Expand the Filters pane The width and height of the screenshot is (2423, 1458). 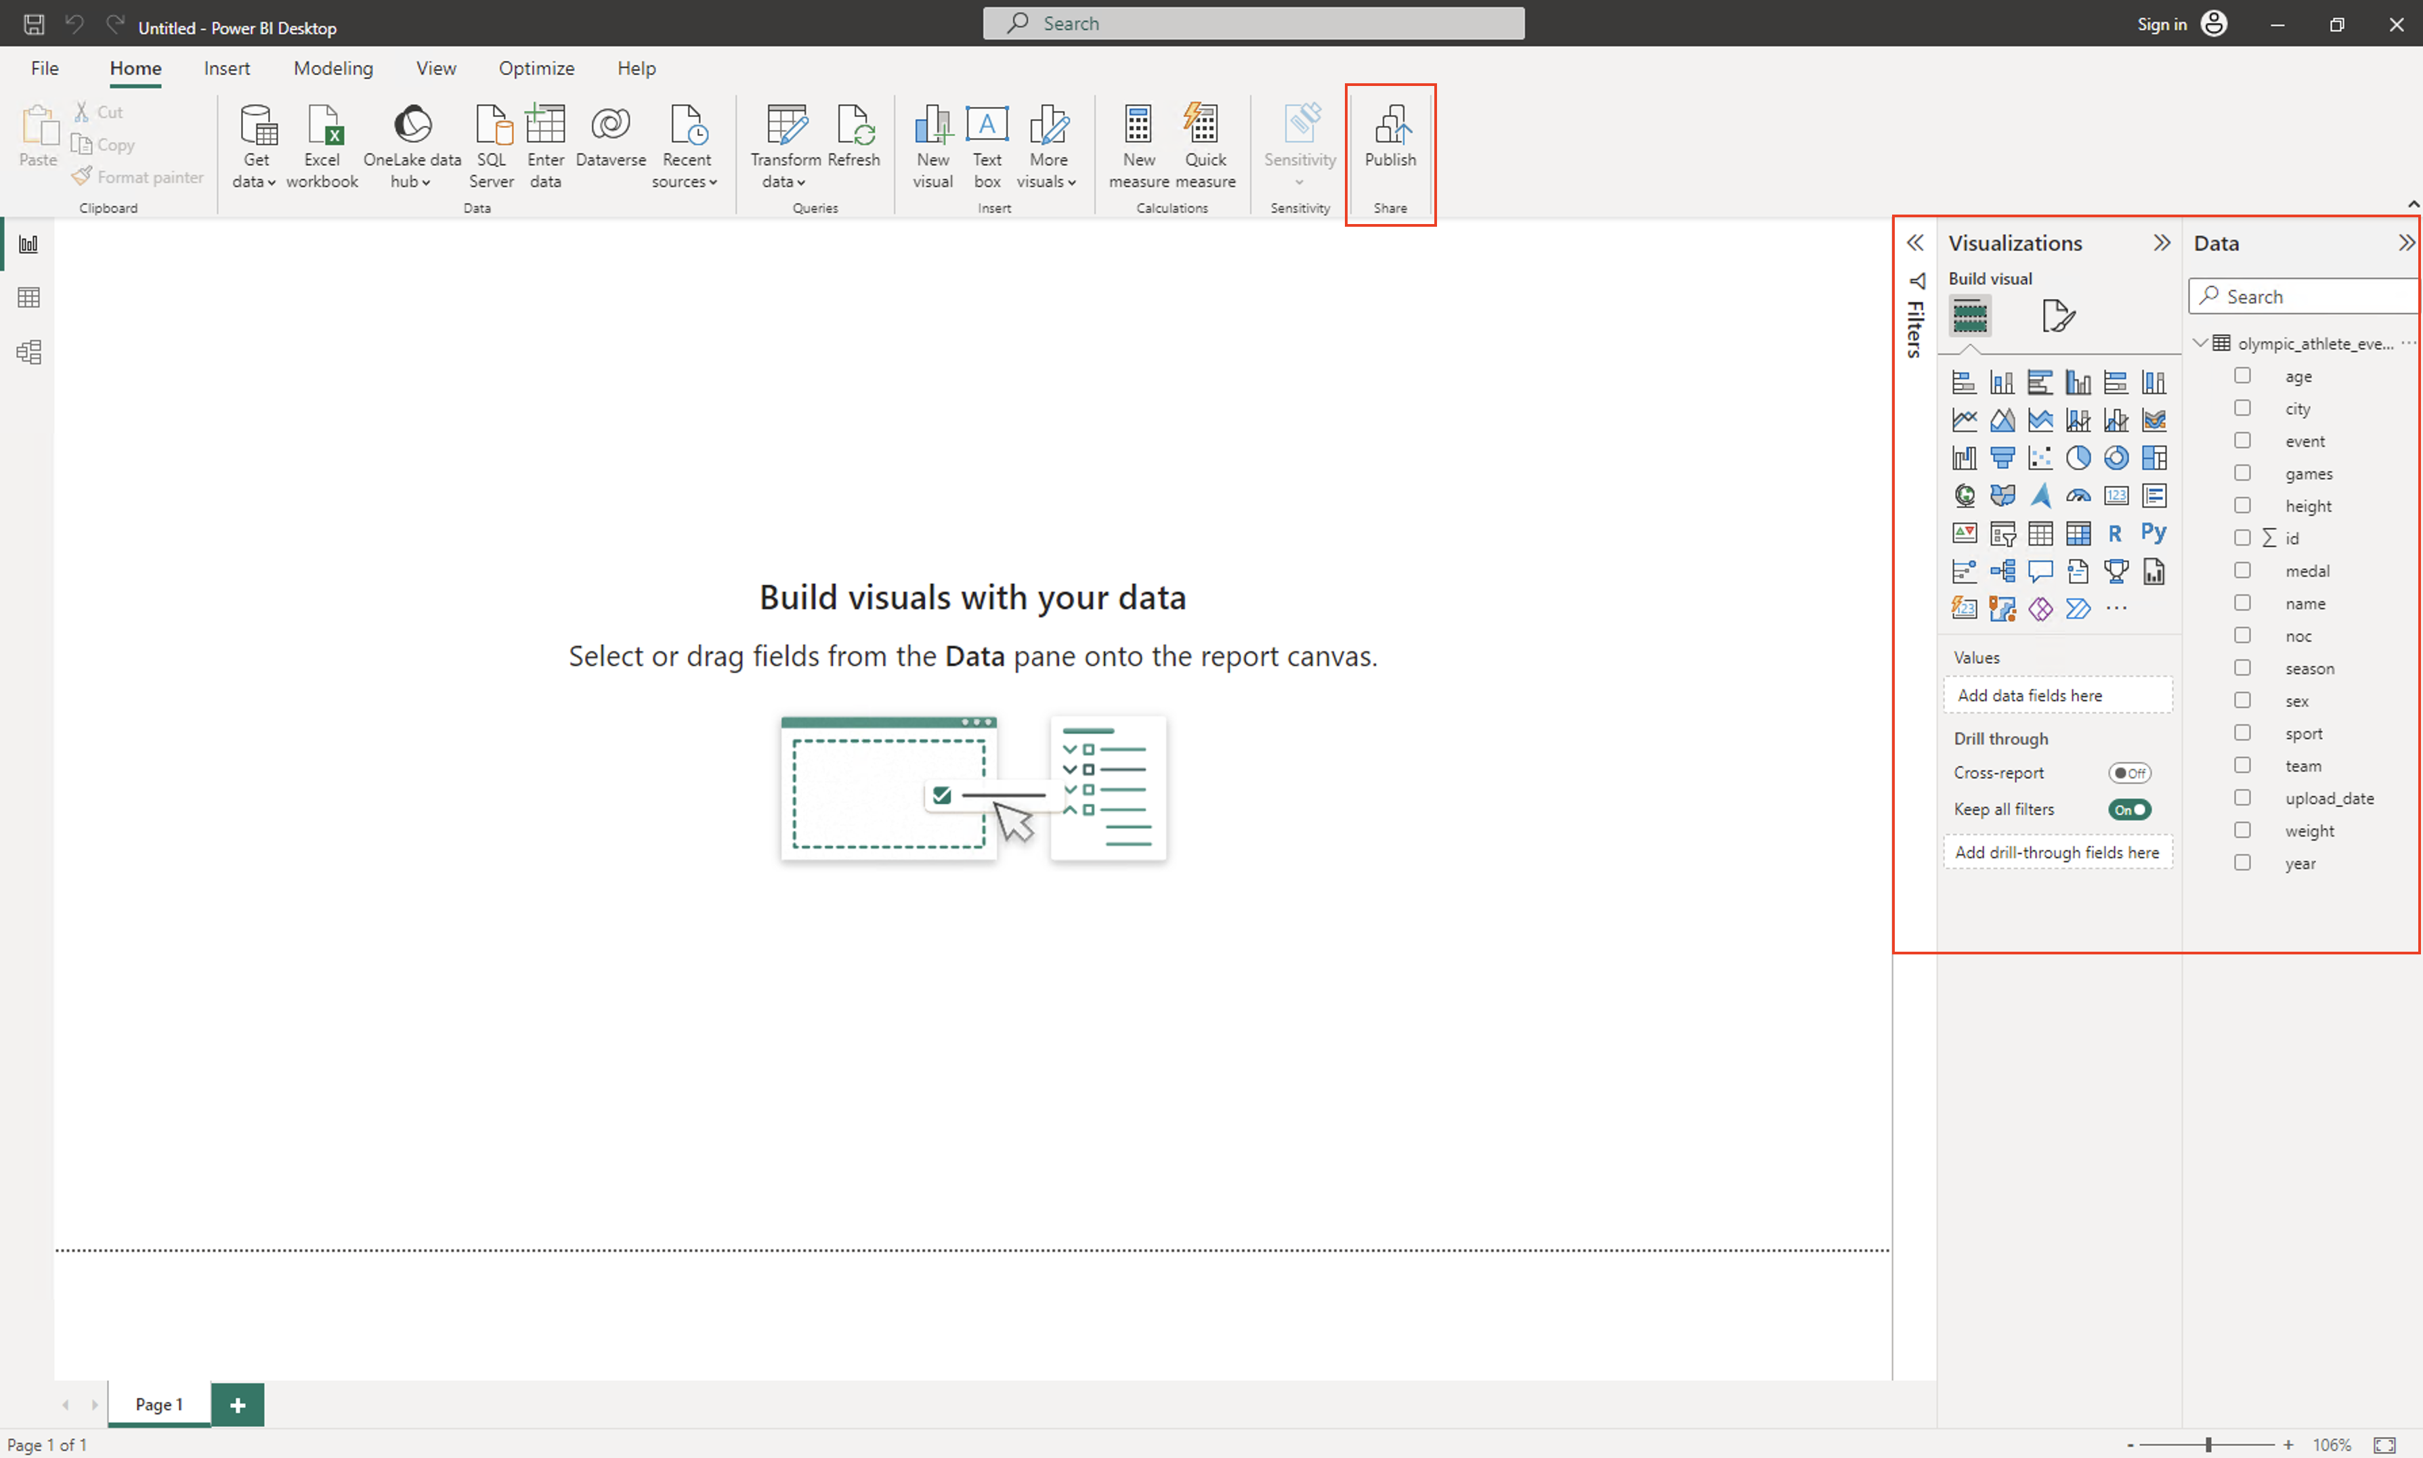pyautogui.click(x=1915, y=243)
